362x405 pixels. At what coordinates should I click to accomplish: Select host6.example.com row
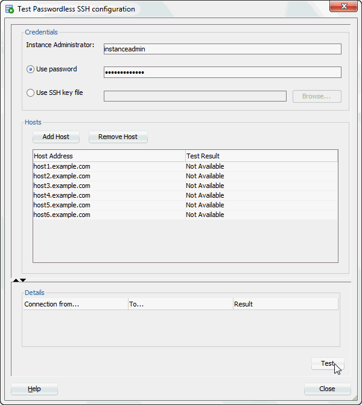pyautogui.click(x=185, y=215)
